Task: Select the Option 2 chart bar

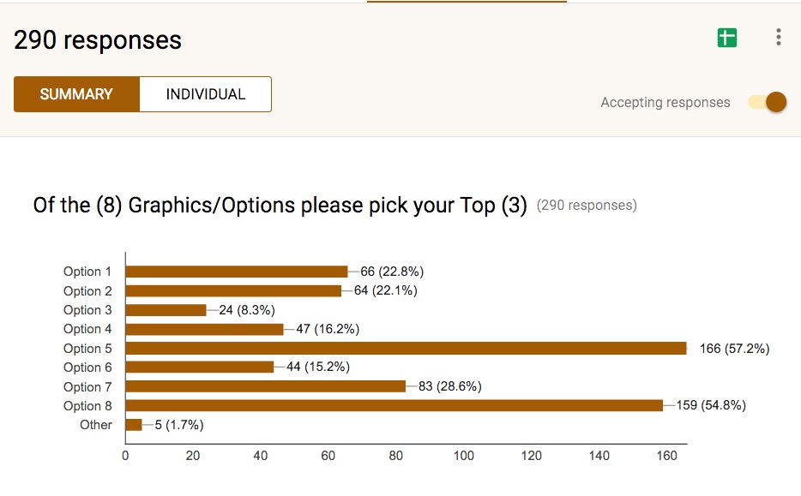Action: pyautogui.click(x=233, y=290)
